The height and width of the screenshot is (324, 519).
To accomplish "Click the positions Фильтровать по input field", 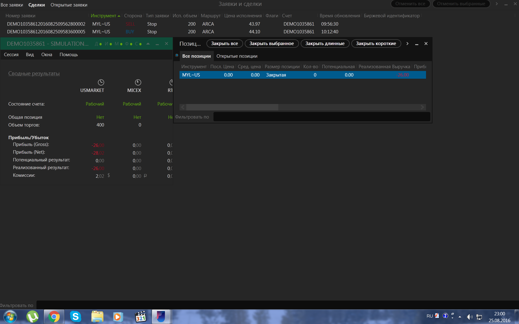I will click(322, 117).
